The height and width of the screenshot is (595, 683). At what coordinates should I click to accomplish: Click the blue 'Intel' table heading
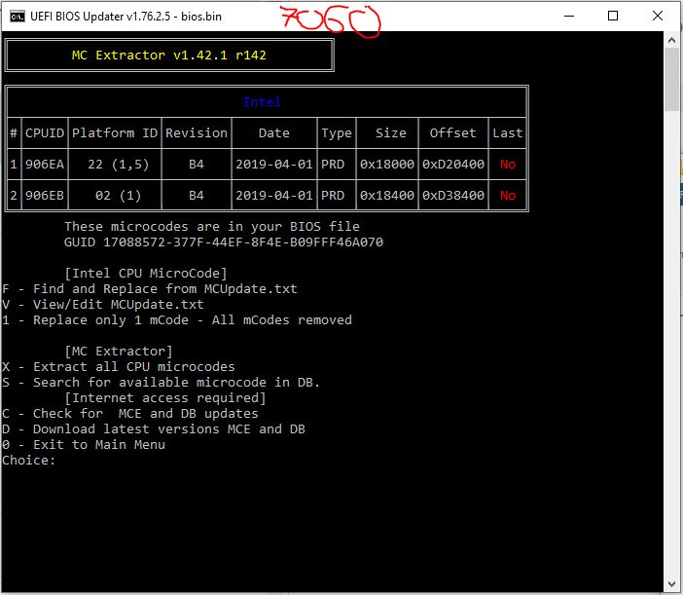(262, 102)
